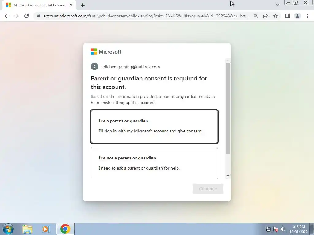This screenshot has height=235, width=314.
Task: Click the Microsoft logo in dialog
Action: point(106,52)
